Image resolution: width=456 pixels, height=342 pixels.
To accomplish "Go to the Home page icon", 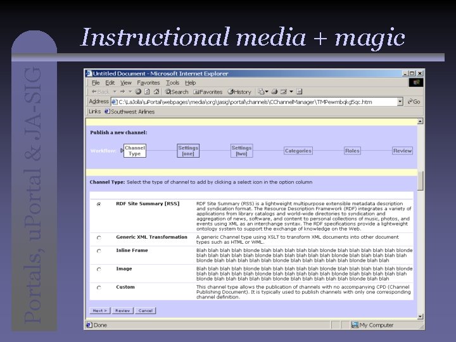I will (x=156, y=92).
